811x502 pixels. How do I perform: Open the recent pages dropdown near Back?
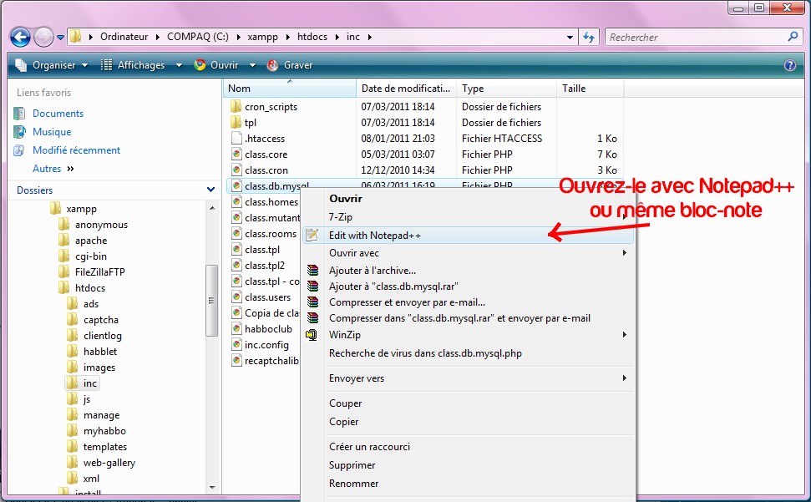[60, 38]
